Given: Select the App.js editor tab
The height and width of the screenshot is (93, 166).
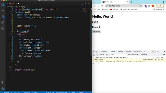Looking at the screenshot, I should (13, 3).
